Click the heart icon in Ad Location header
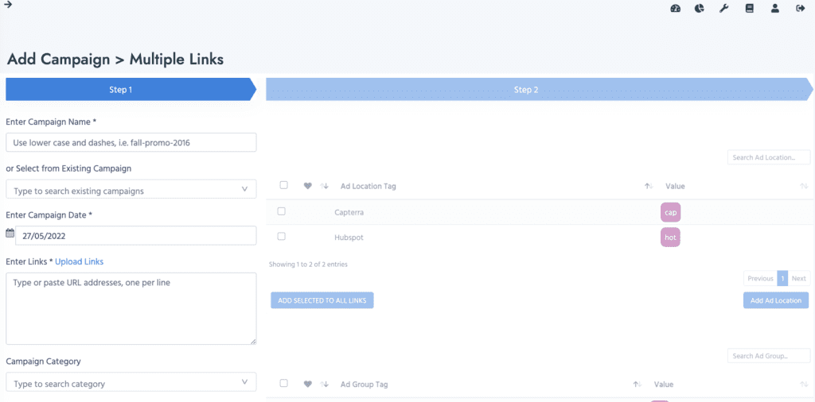The image size is (815, 402). pyautogui.click(x=308, y=186)
